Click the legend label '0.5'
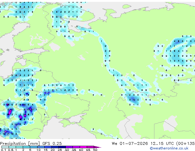 [11, 150]
